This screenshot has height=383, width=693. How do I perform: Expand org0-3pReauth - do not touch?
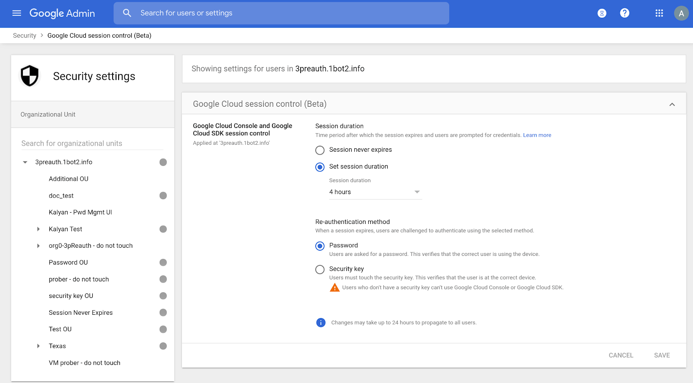click(x=39, y=246)
